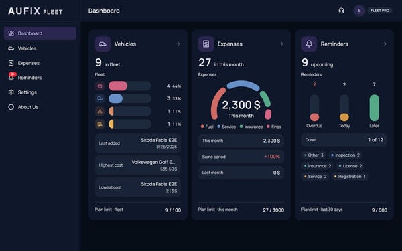
Task: Click the orange fleet bar beside the motorcycle icon
Action: point(111,111)
